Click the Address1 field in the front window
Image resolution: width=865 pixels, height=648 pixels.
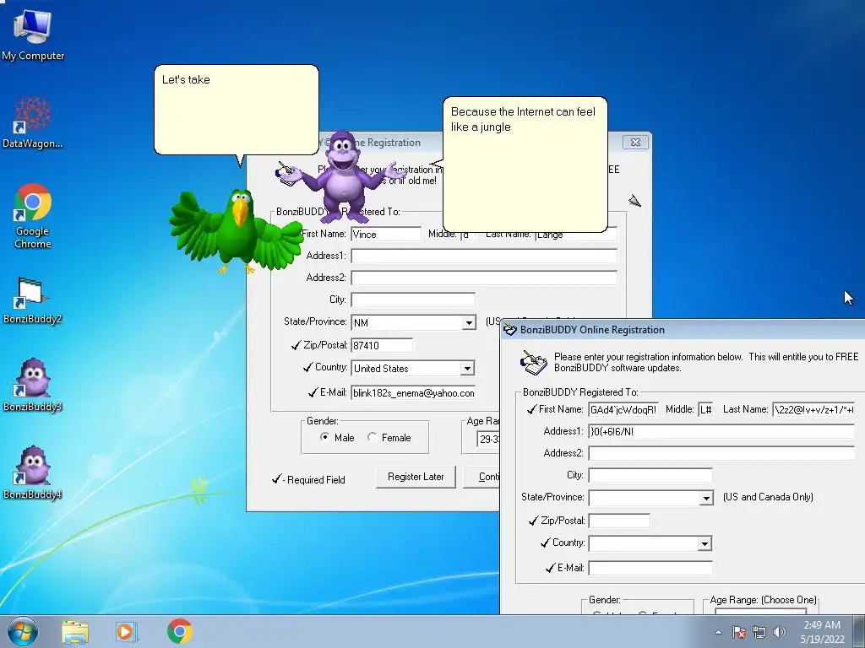point(721,431)
